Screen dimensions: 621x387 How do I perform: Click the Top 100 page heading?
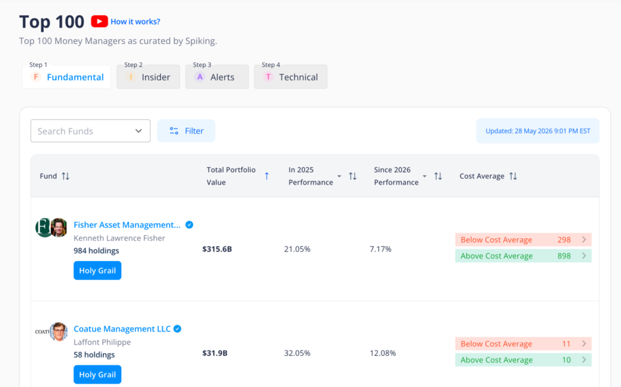point(52,22)
